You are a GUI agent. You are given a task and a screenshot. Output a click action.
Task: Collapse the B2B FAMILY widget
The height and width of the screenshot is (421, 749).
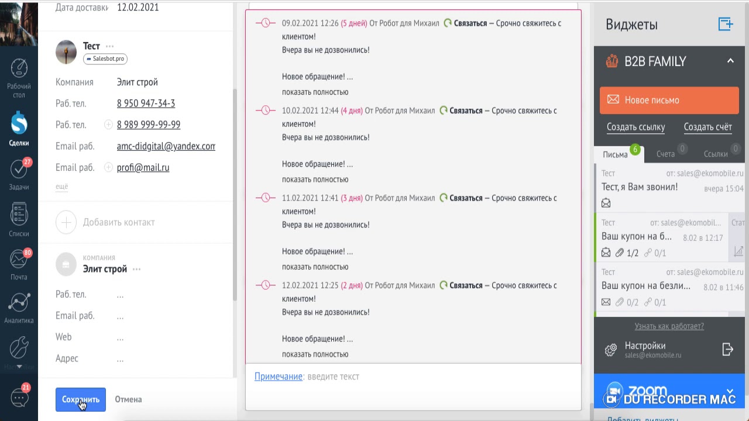pos(730,61)
